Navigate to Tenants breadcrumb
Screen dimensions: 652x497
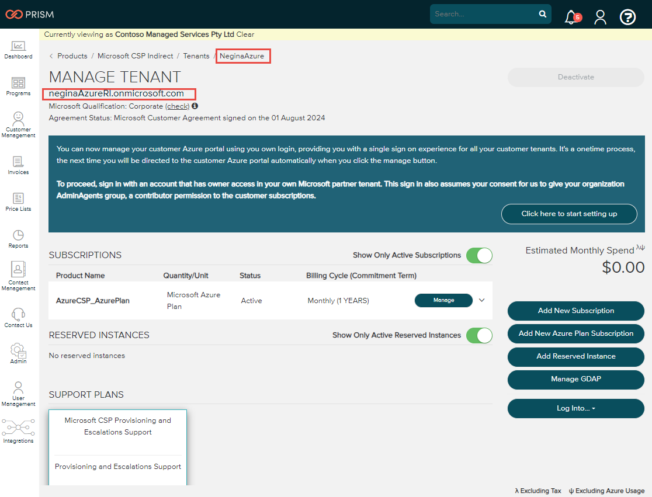pyautogui.click(x=196, y=56)
